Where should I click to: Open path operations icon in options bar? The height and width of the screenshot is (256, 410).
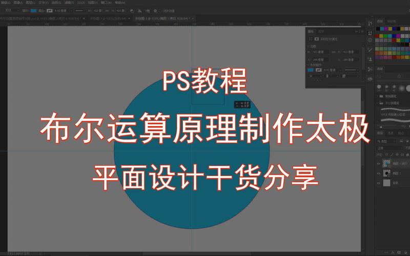click(x=132, y=11)
